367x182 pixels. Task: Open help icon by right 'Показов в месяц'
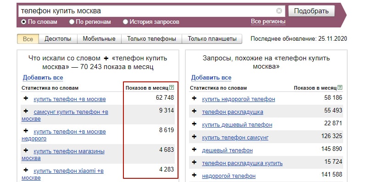340,88
